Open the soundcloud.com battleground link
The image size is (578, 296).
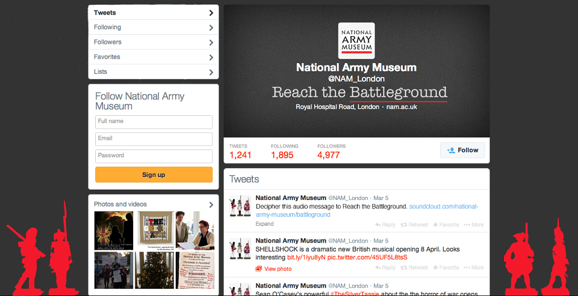[367, 210]
